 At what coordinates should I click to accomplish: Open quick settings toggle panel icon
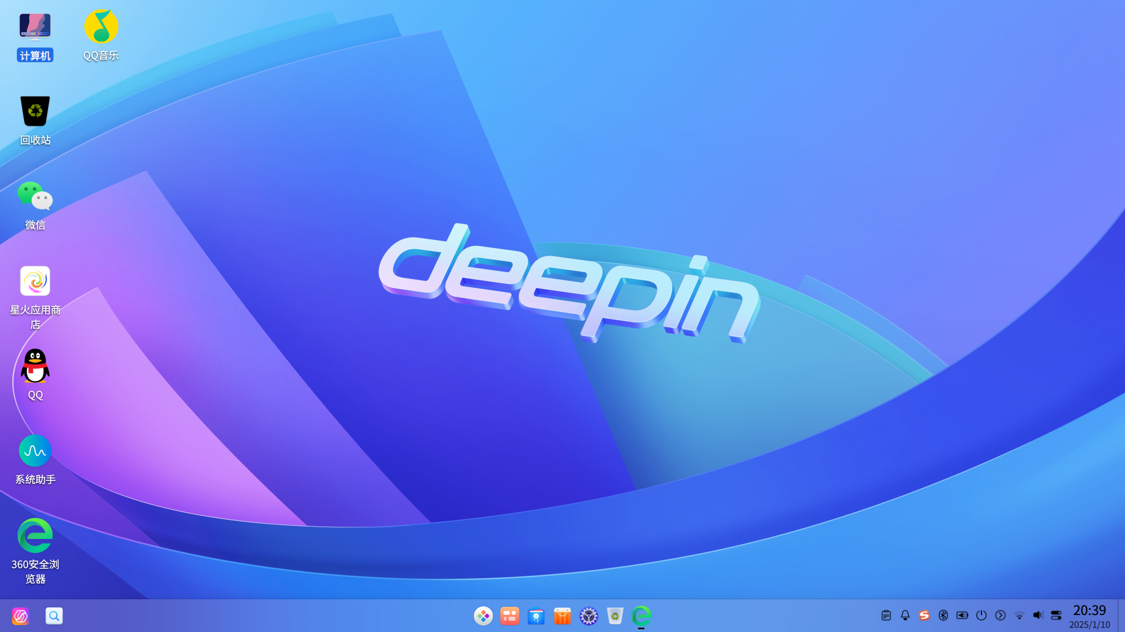[x=1056, y=616]
